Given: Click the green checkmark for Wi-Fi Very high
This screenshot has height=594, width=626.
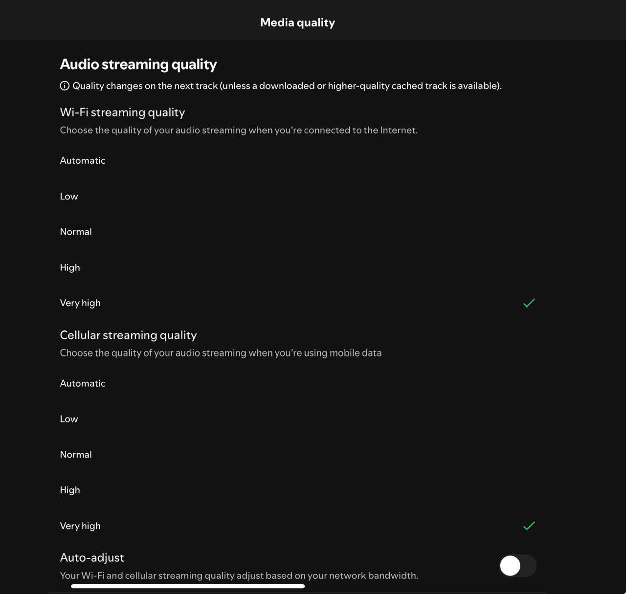Looking at the screenshot, I should [x=529, y=303].
